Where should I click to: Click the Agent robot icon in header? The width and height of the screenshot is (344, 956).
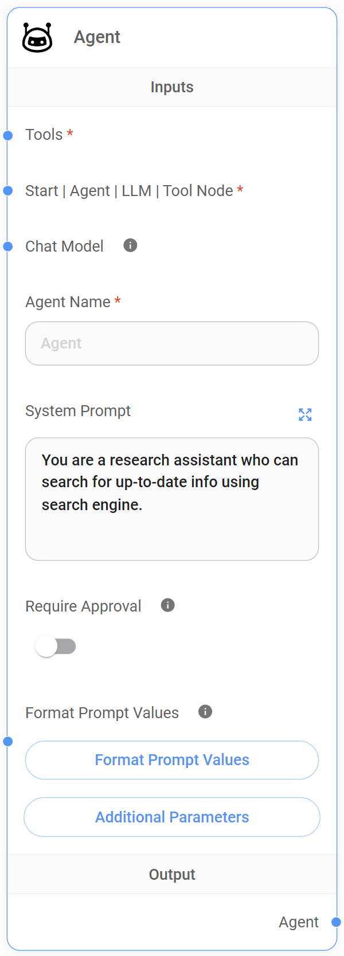37,38
